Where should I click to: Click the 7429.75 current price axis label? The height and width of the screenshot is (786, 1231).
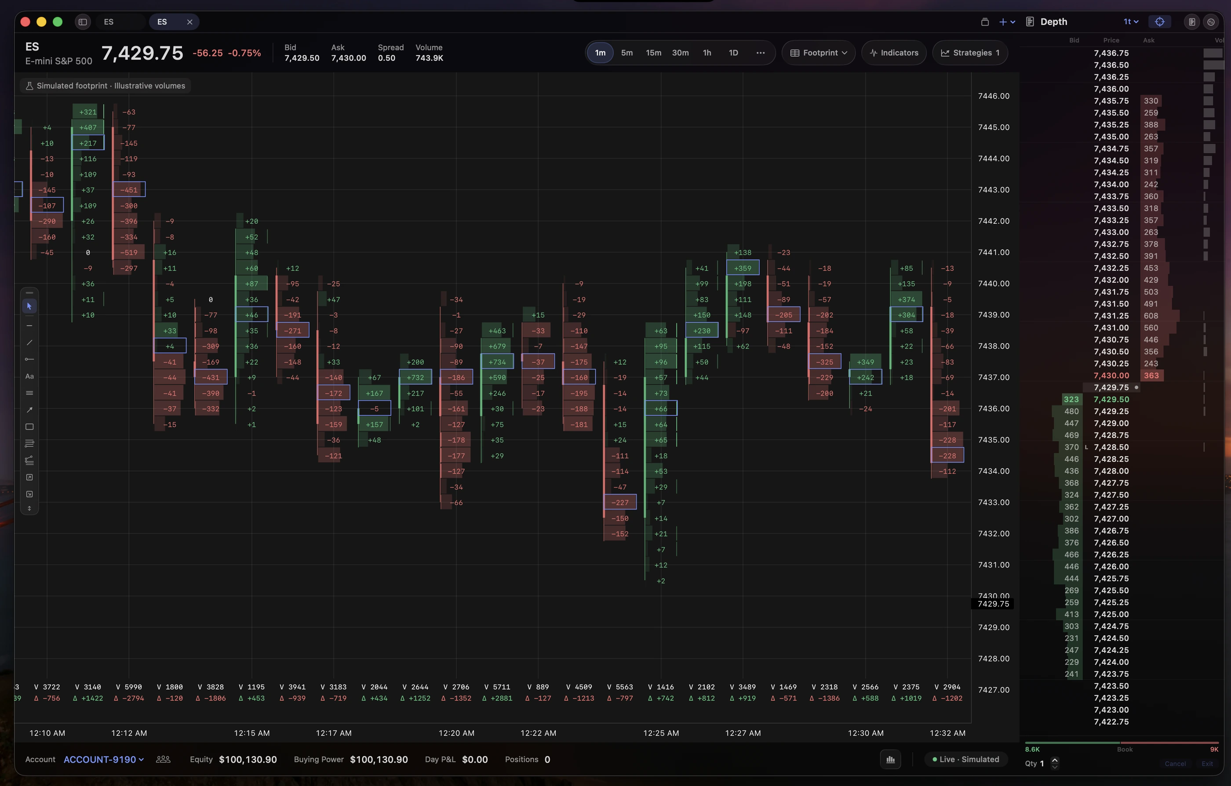tap(992, 604)
